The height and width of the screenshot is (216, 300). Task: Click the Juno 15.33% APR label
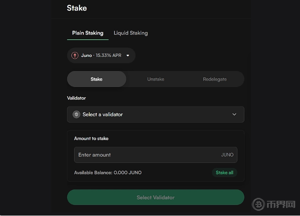(x=101, y=56)
